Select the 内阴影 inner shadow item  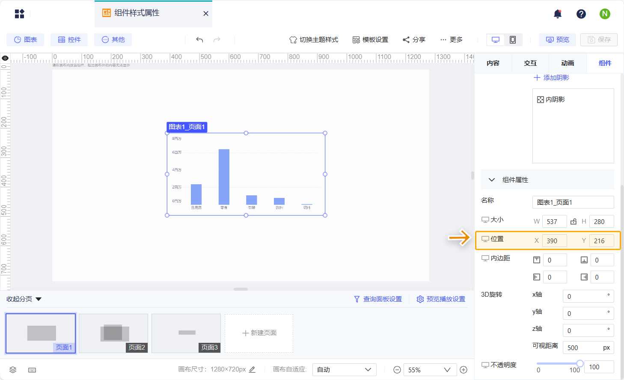[x=551, y=100]
